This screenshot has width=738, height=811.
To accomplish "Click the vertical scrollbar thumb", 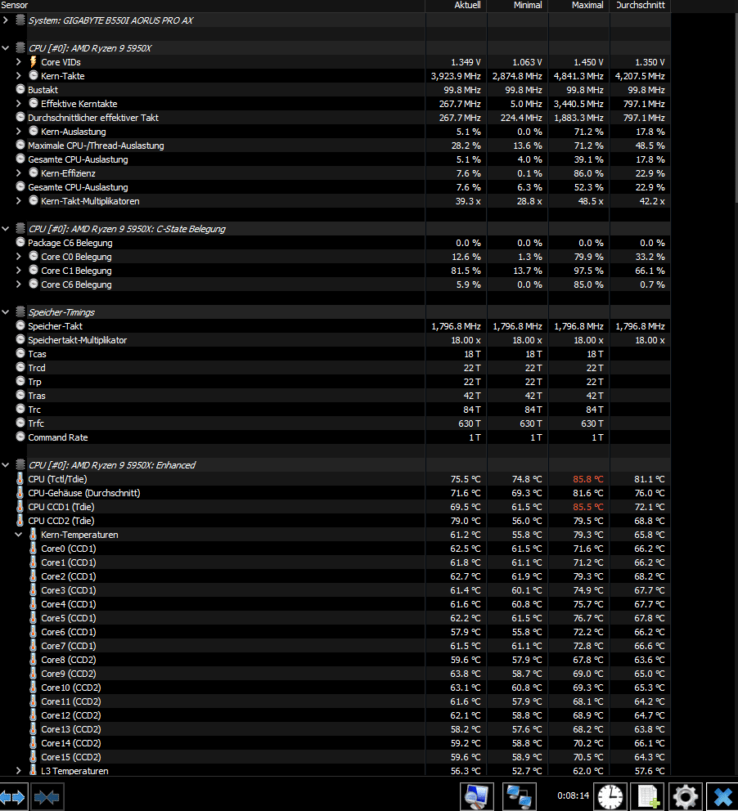I will (736, 109).
